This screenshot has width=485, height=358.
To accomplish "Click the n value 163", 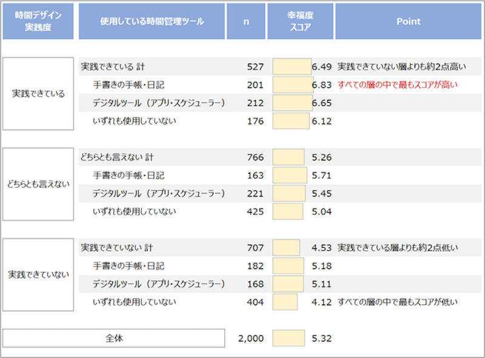I will 255,175.
